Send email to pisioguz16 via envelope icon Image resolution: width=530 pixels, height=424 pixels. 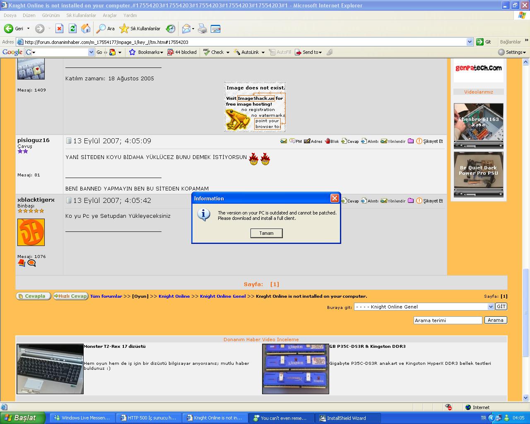point(284,141)
